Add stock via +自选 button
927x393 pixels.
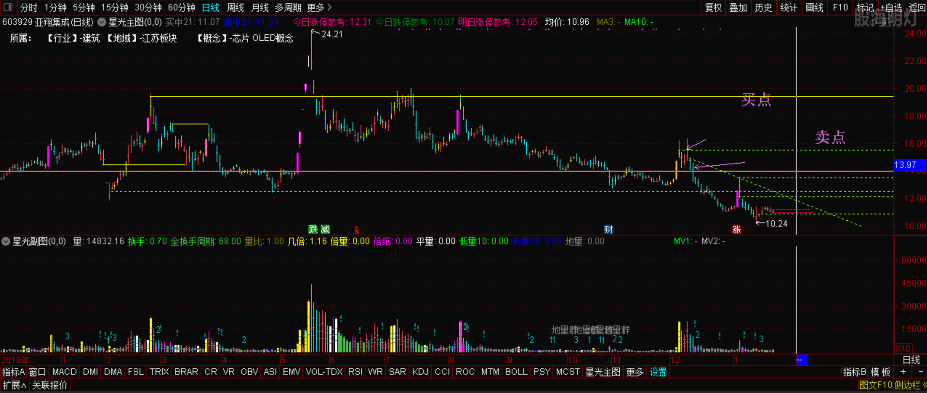(x=891, y=8)
